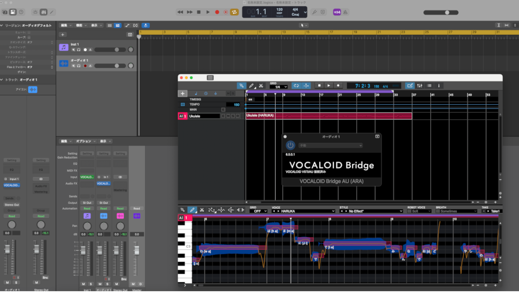The image size is (519, 292).
Task: Click the add track plus button in VOCALOID
Action: [183, 93]
